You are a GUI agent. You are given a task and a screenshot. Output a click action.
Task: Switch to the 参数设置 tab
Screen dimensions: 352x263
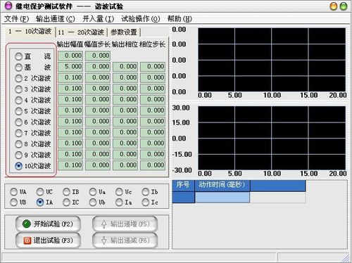[124, 32]
